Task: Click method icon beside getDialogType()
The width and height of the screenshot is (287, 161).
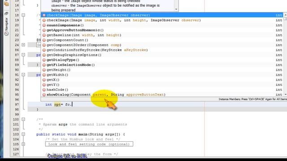Action: coord(44,60)
